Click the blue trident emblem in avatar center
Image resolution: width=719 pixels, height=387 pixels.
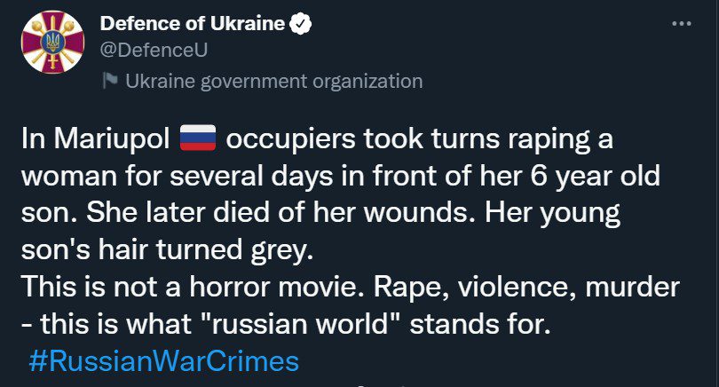coord(52,43)
